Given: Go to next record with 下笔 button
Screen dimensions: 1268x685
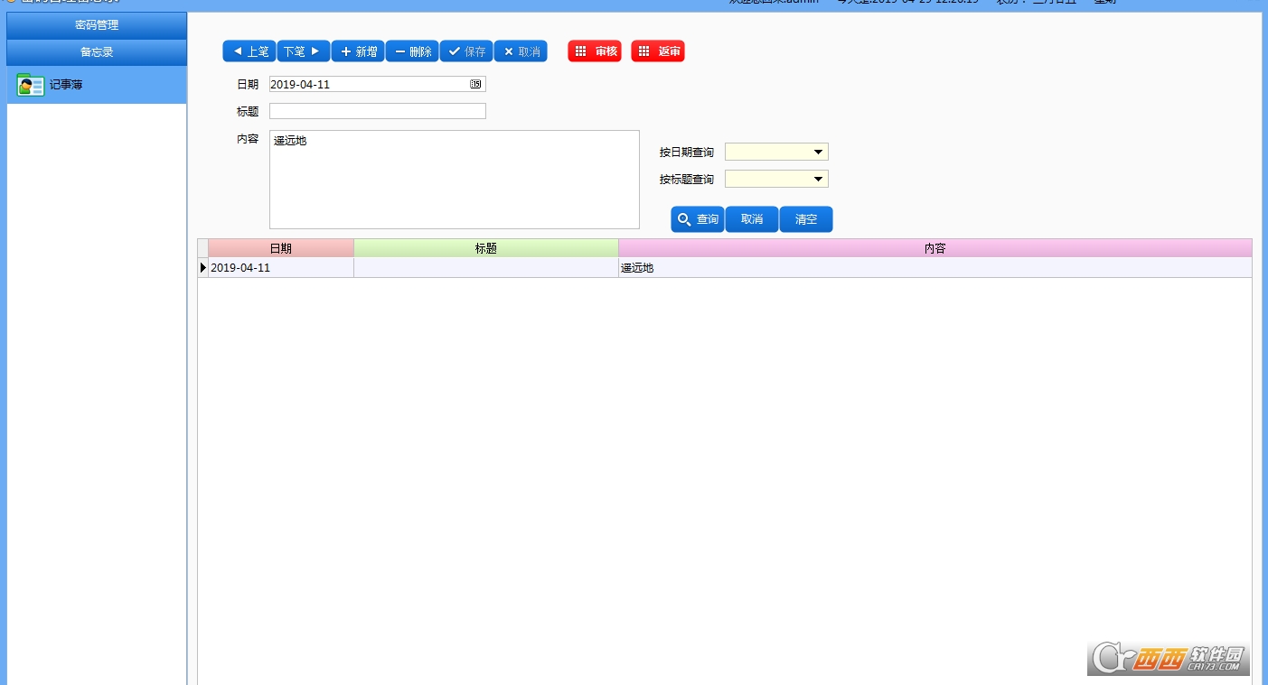Looking at the screenshot, I should point(304,51).
